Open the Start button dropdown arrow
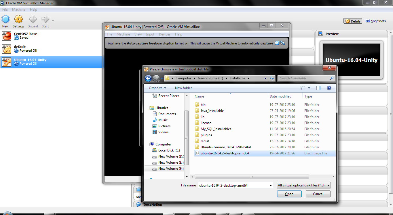This screenshot has height=215, width=393. 53,21
